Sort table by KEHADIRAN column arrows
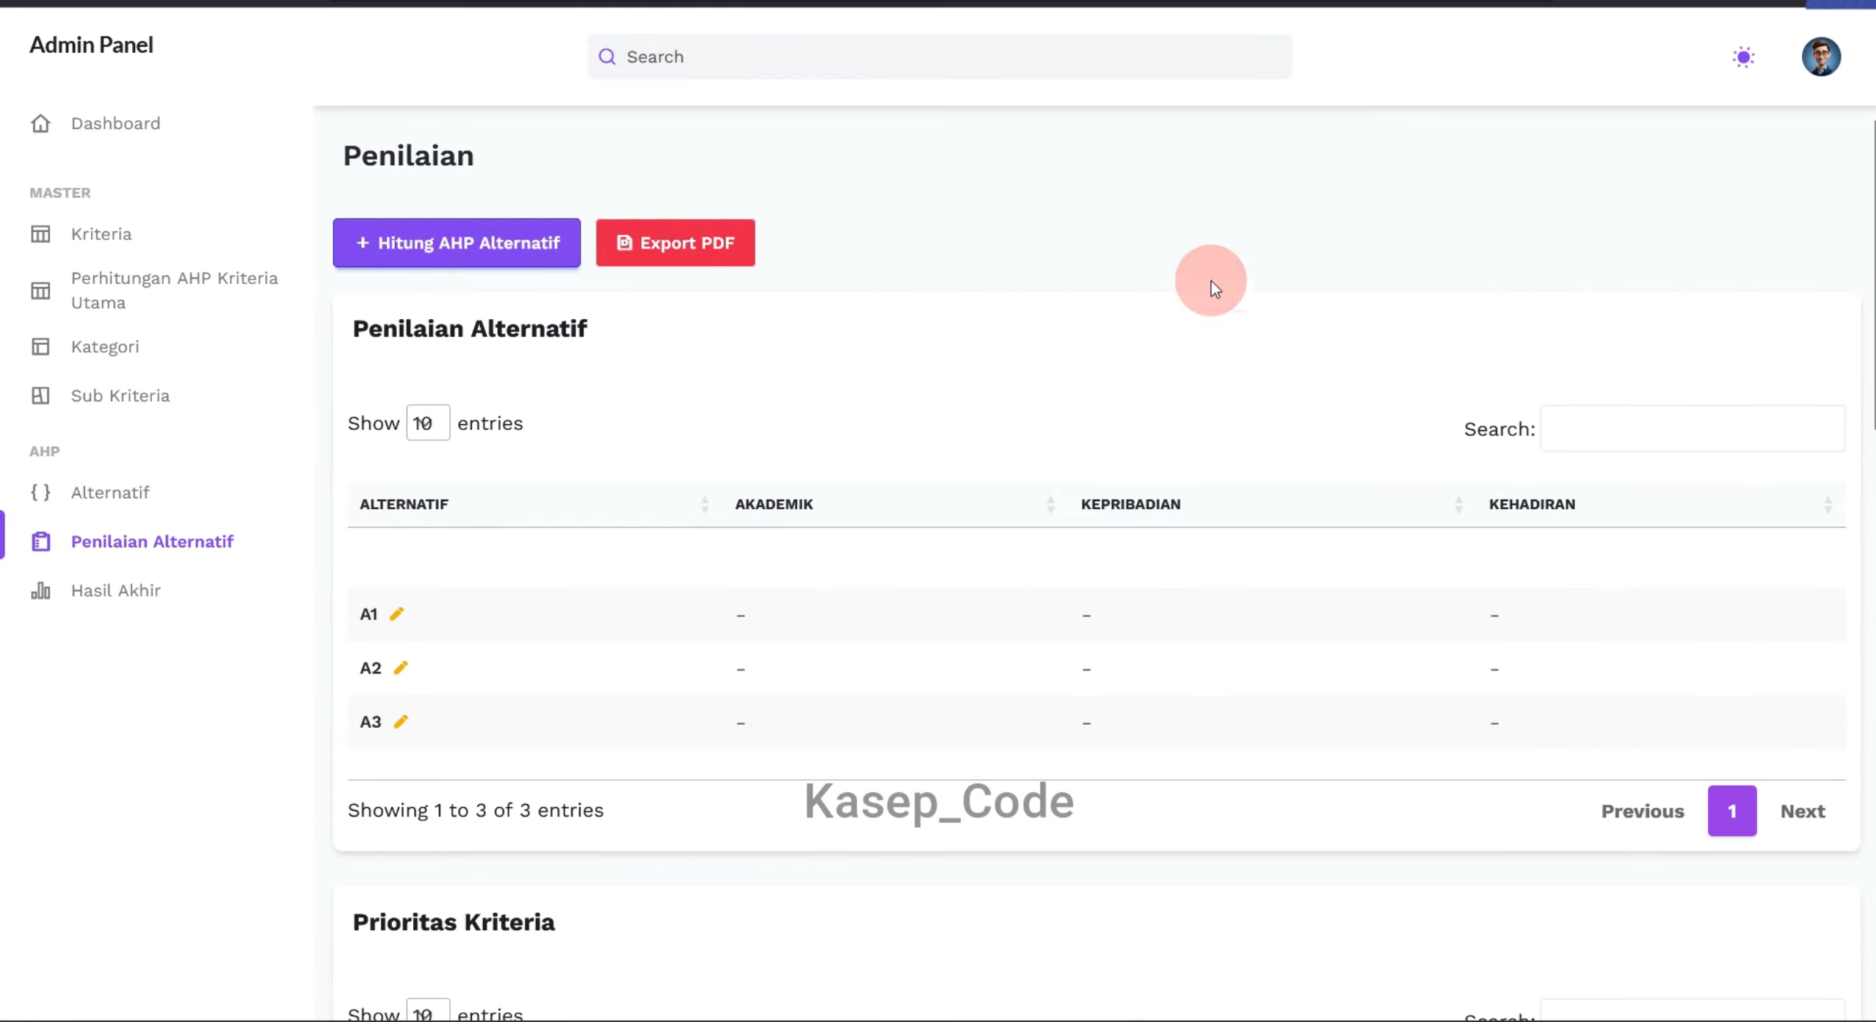Viewport: 1876px width, 1022px height. pos(1828,504)
